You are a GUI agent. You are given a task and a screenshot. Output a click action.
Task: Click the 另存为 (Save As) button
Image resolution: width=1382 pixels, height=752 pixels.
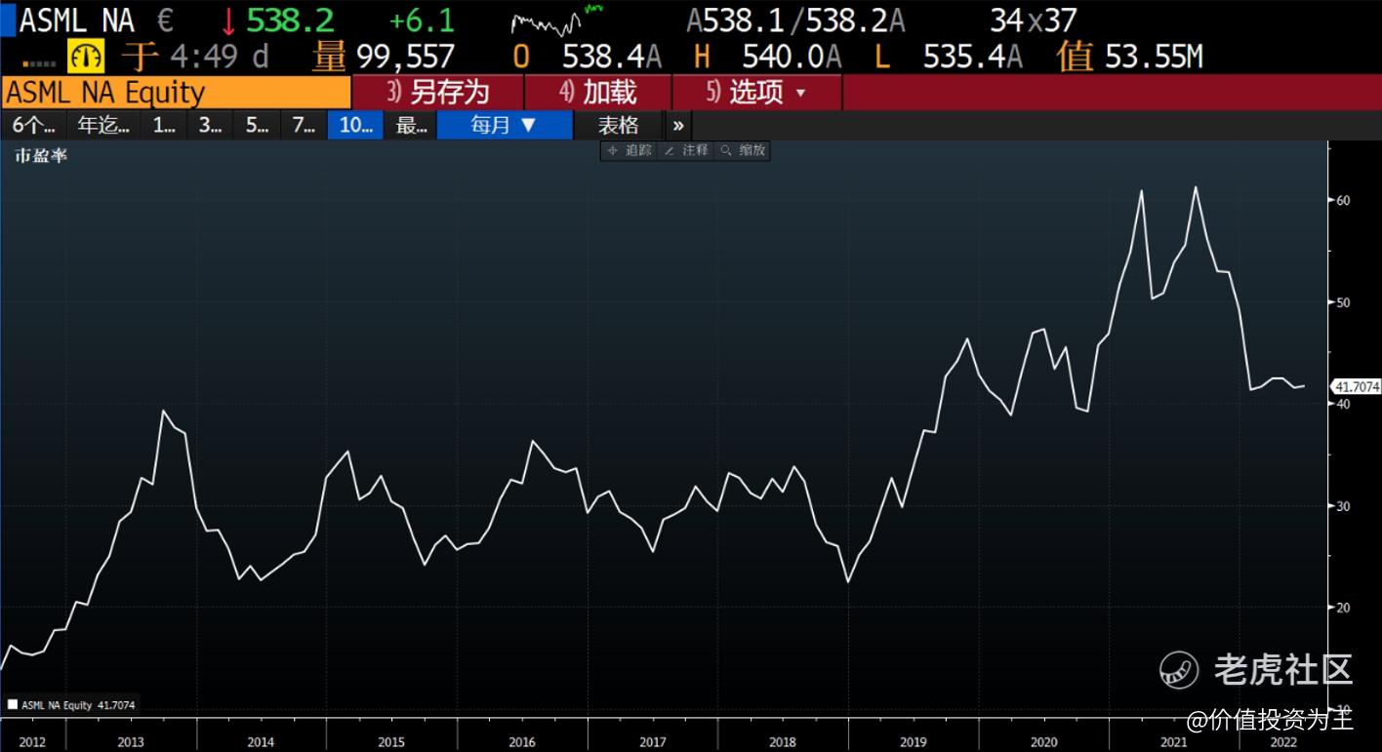pyautogui.click(x=438, y=93)
